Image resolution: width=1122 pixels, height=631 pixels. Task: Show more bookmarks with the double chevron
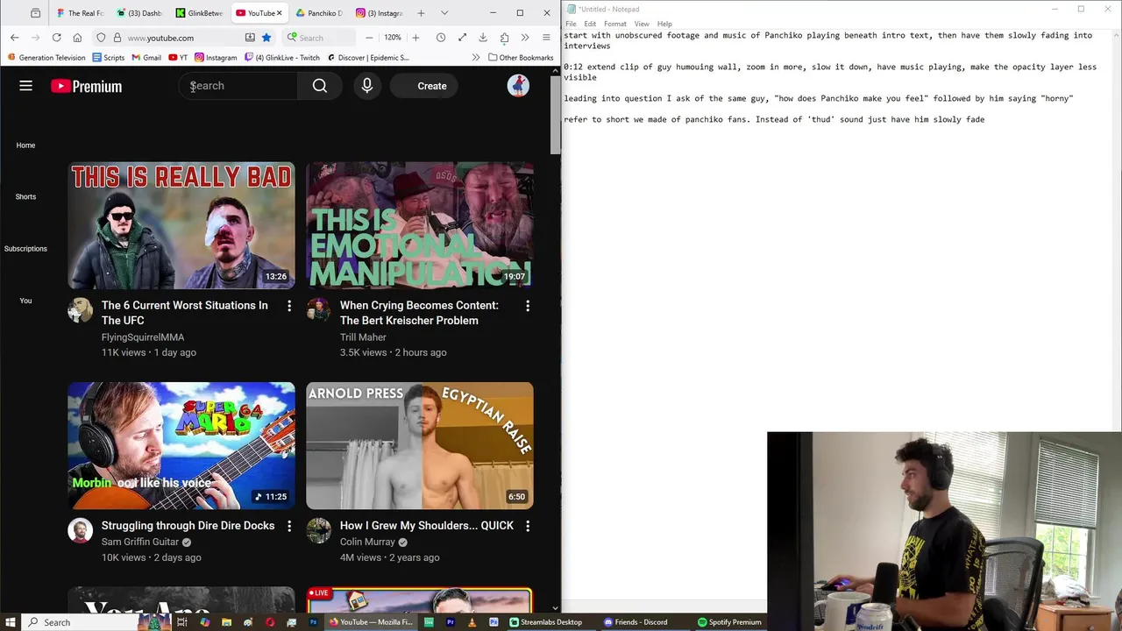[476, 58]
